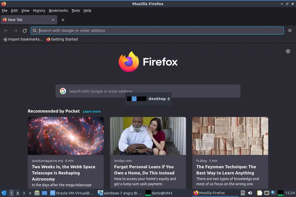This screenshot has height=197, width=296.
Task: Open the network connection tray icon
Action: [x=266, y=193]
